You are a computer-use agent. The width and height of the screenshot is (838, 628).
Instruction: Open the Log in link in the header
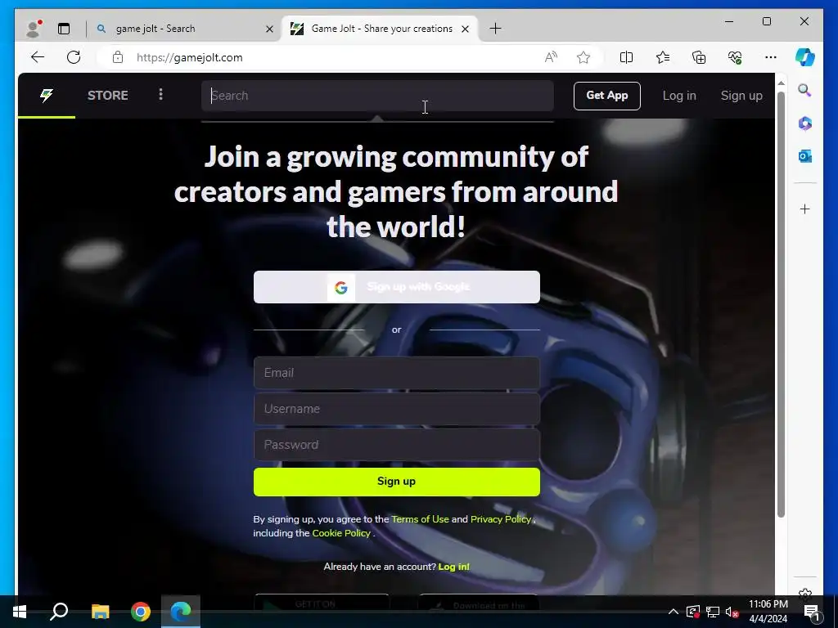pos(679,96)
